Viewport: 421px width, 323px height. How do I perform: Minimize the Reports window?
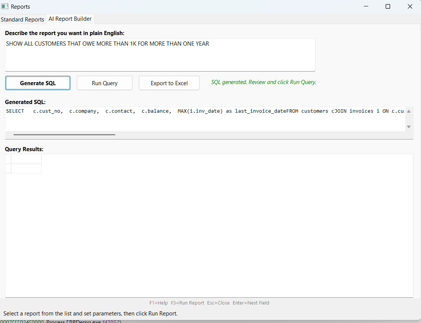(x=366, y=6)
